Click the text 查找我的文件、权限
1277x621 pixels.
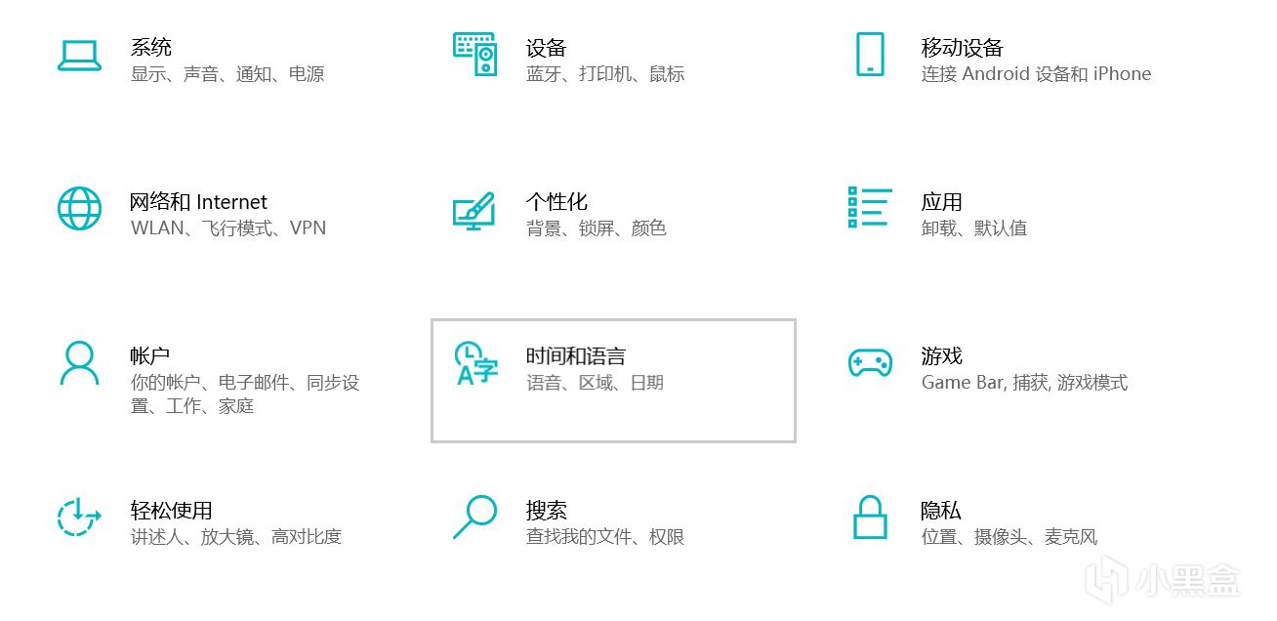(x=605, y=537)
